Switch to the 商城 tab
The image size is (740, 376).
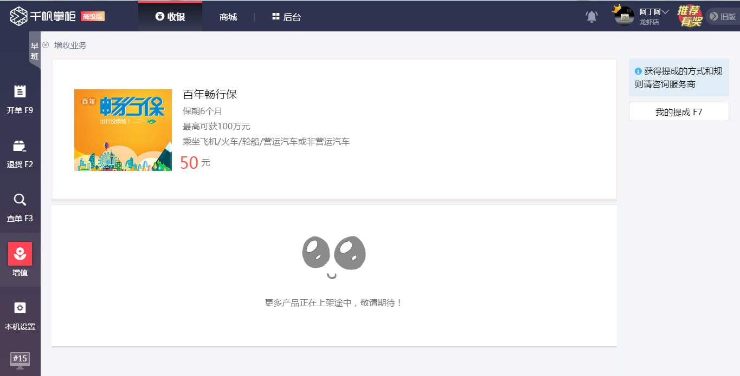[228, 16]
